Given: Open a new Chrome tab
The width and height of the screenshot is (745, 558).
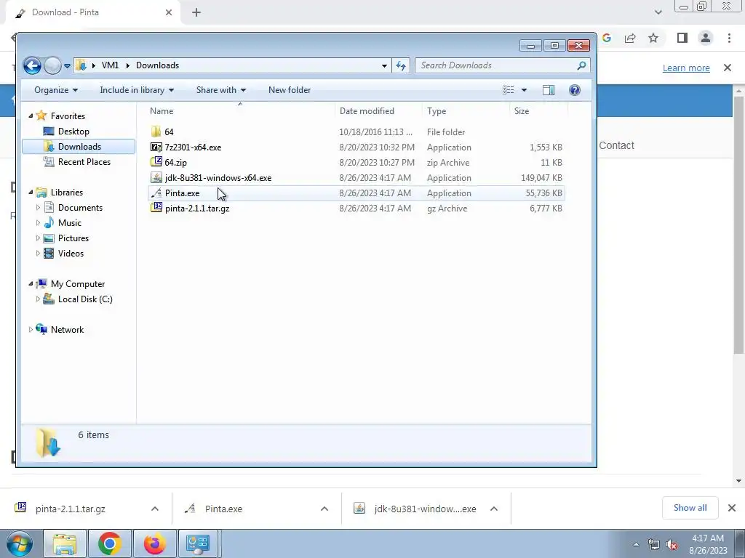Looking at the screenshot, I should 196,13.
